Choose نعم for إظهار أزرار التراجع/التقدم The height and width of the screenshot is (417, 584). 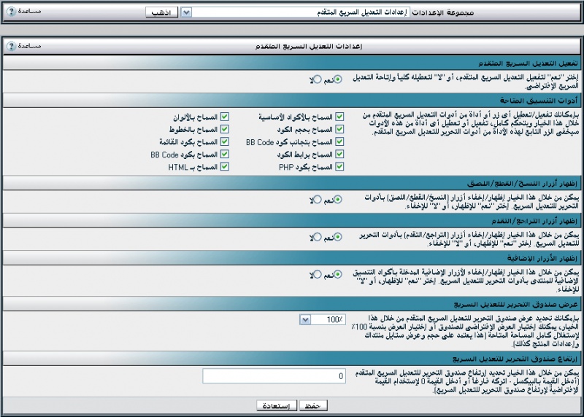(x=338, y=237)
